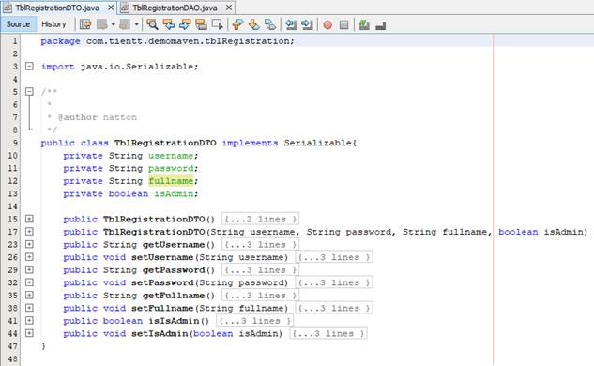Expand the getFullname fold on line 35

pos(29,296)
